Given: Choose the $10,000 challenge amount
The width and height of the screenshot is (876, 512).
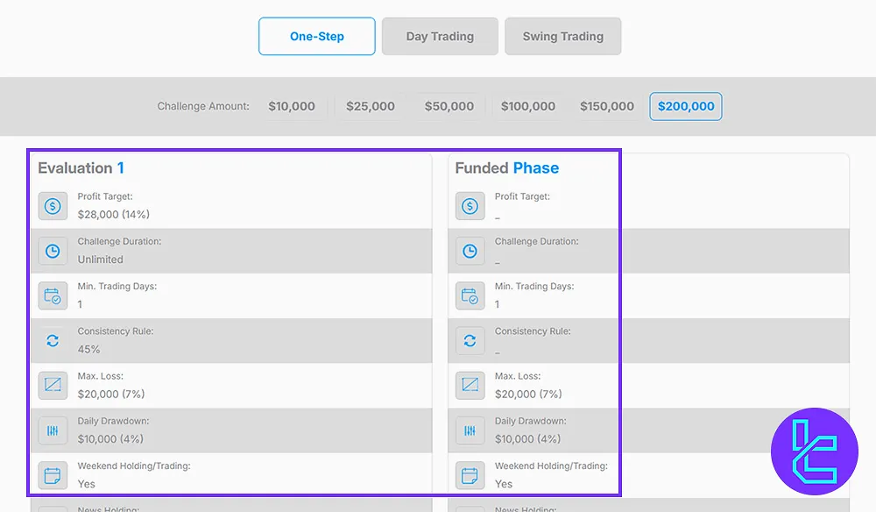Looking at the screenshot, I should pyautogui.click(x=292, y=106).
